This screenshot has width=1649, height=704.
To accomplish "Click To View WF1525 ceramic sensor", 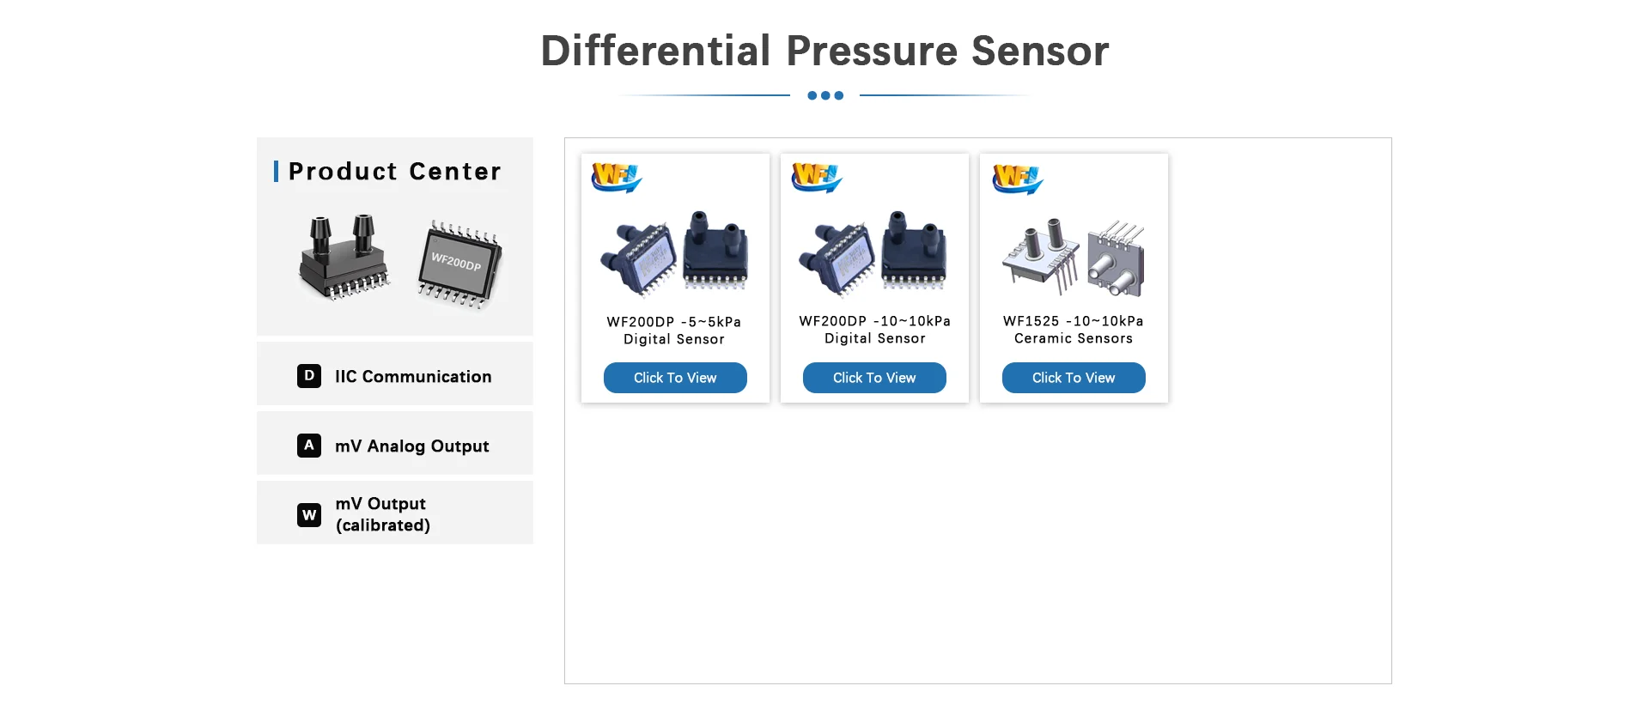I will pyautogui.click(x=1074, y=378).
